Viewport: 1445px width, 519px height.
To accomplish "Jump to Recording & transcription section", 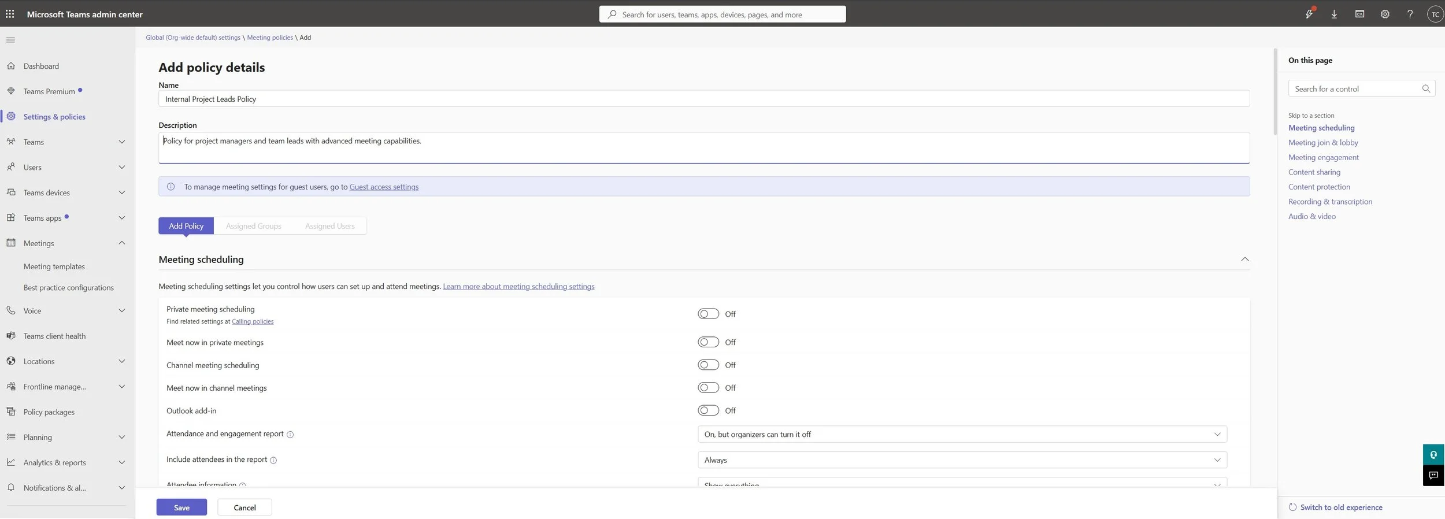I will pyautogui.click(x=1330, y=201).
